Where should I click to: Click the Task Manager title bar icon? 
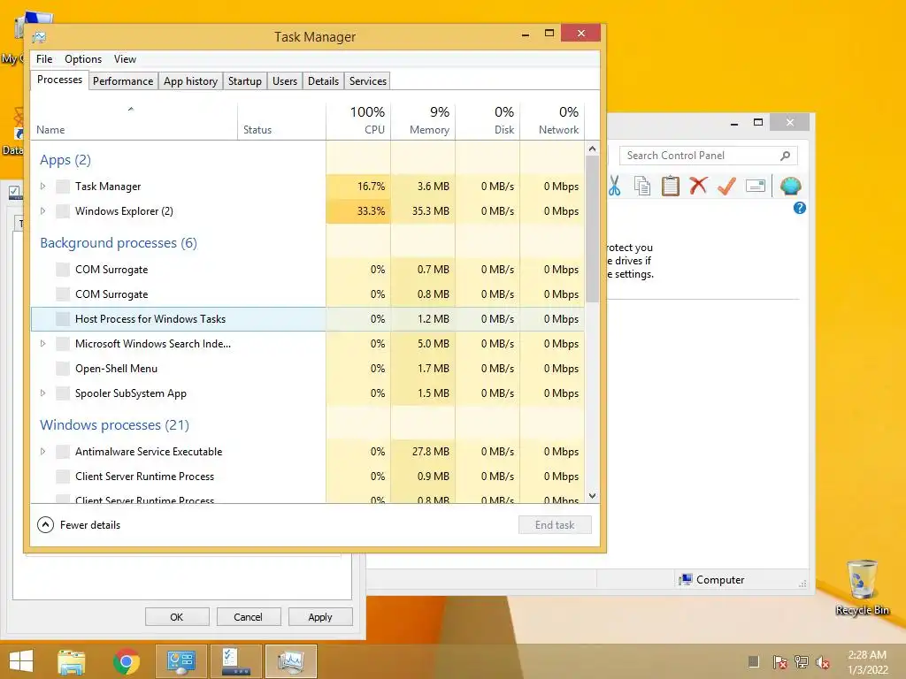(x=39, y=37)
